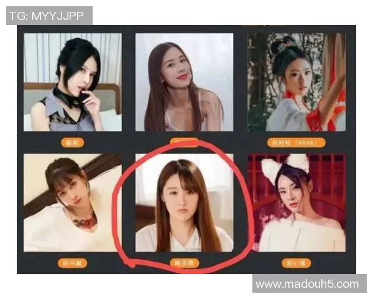Open the long-haired woman portrait on white backdrop
The width and height of the screenshot is (373, 299).
coord(185,82)
